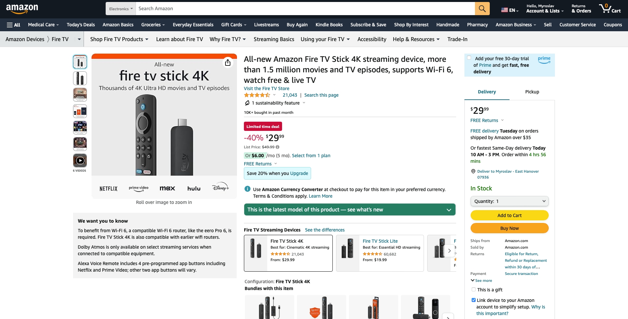
Task: Uncheck Link device to your Amazon account
Action: (x=474, y=300)
